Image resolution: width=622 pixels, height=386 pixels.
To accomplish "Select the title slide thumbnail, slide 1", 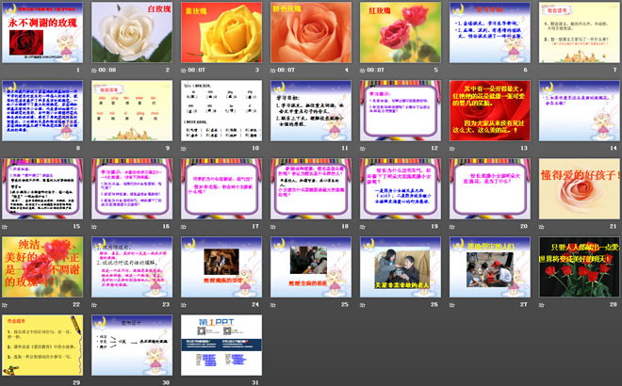I will 41,32.
